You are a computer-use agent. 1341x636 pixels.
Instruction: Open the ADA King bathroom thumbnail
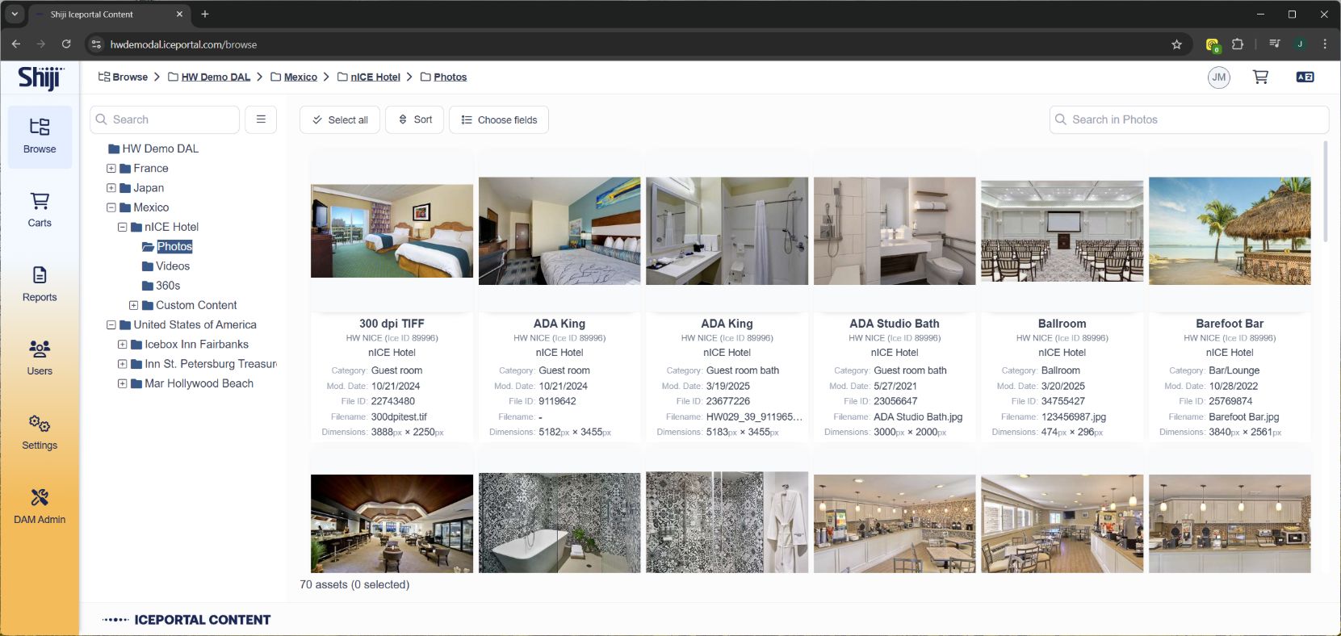727,231
